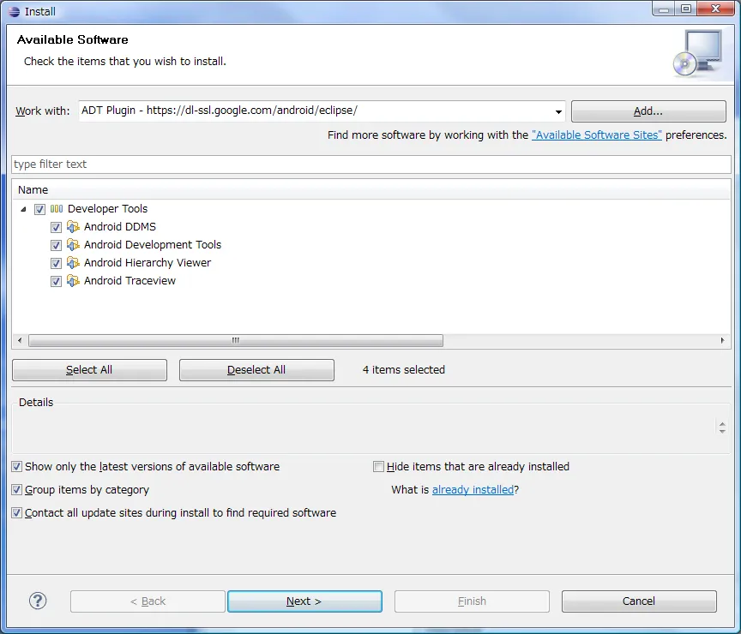
Task: Select the Android Development Tools row text
Action: click(153, 245)
